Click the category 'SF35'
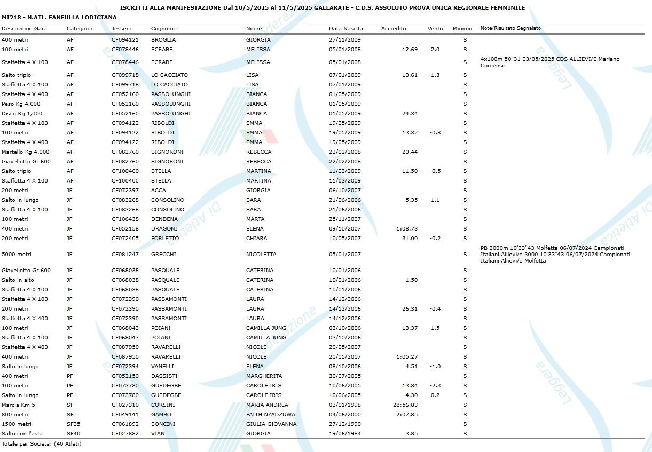Image resolution: width=652 pixels, height=452 pixels. click(x=73, y=424)
